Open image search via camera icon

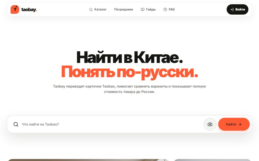(x=210, y=124)
